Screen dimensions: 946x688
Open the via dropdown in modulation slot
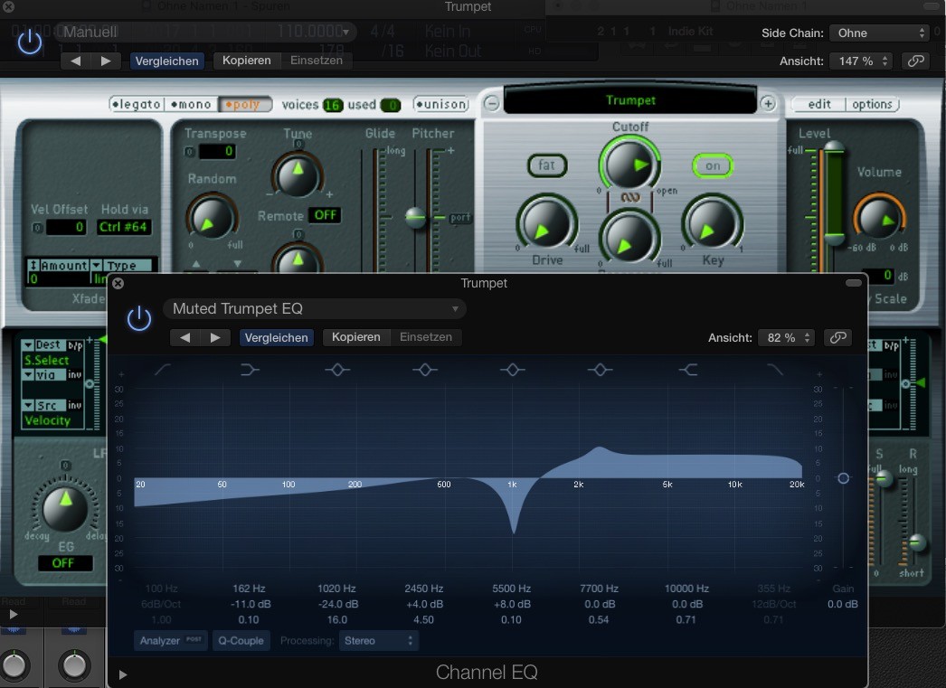coord(43,375)
